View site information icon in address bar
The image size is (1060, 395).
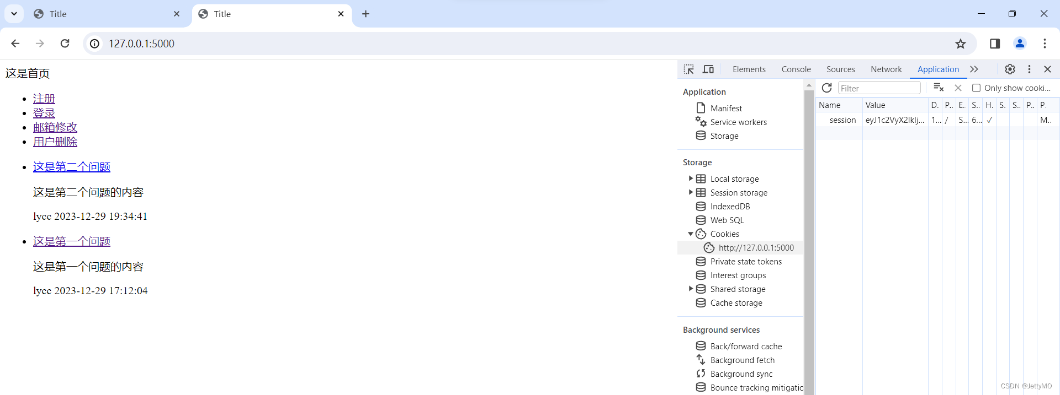click(x=95, y=44)
